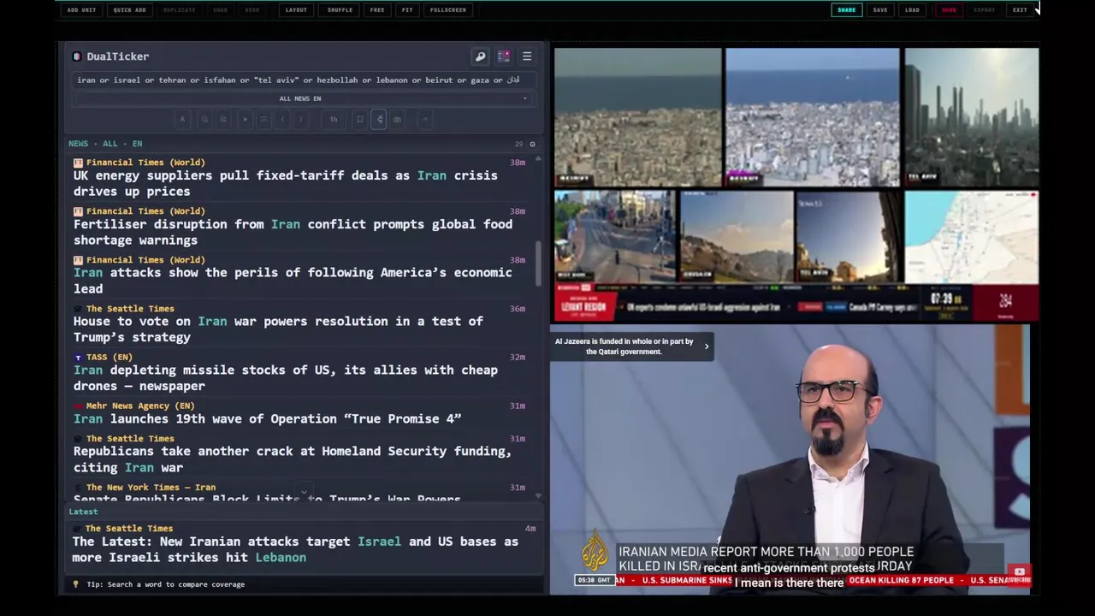Click the LOAD button

912,10
